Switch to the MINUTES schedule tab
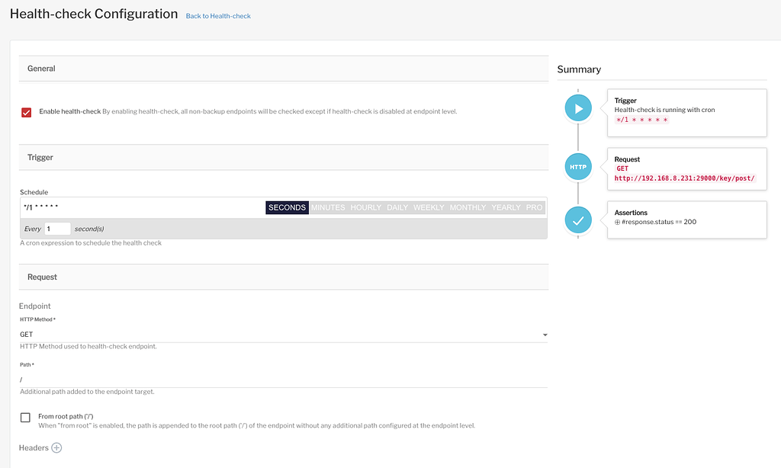The height and width of the screenshot is (468, 781). point(328,207)
